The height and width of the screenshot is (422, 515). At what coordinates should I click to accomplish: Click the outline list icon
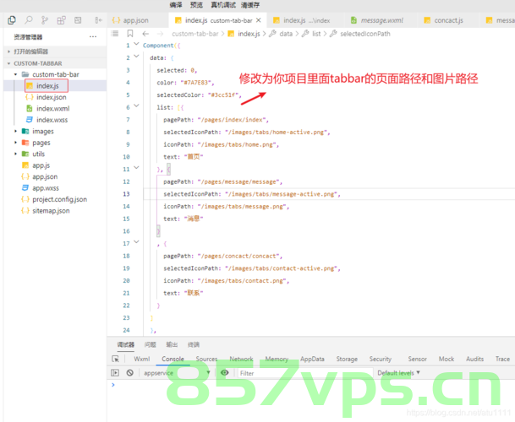click(x=115, y=34)
